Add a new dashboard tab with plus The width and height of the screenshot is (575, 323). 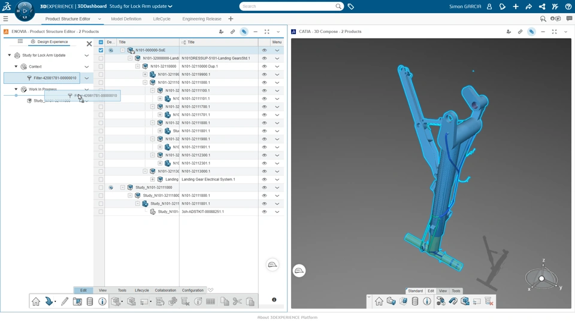(231, 19)
